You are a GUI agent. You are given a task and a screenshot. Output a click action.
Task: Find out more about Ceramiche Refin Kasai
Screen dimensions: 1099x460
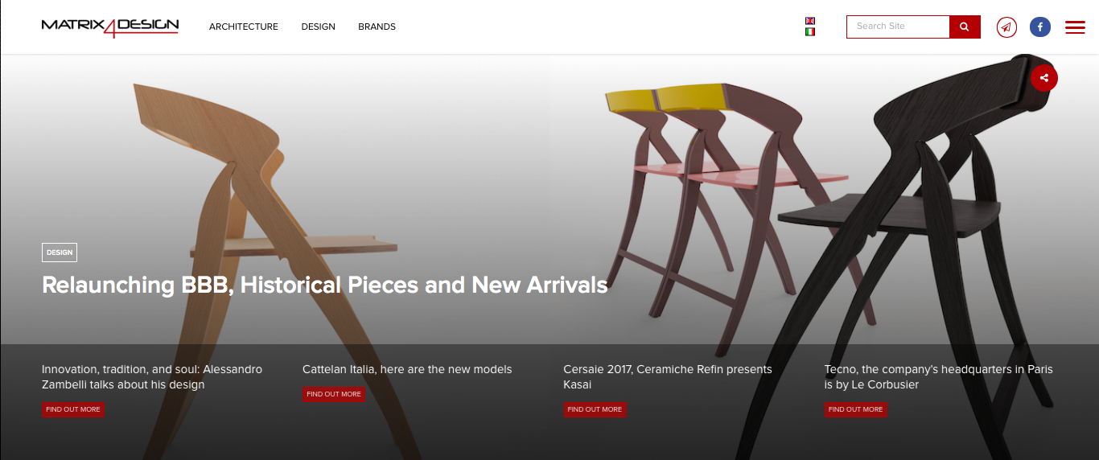pos(595,409)
